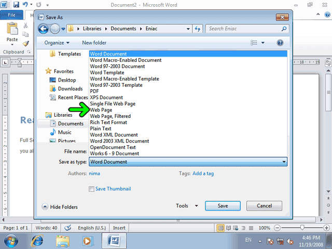The height and width of the screenshot is (249, 332).
Task: Click in the Search Eniac field
Action: (x=247, y=29)
